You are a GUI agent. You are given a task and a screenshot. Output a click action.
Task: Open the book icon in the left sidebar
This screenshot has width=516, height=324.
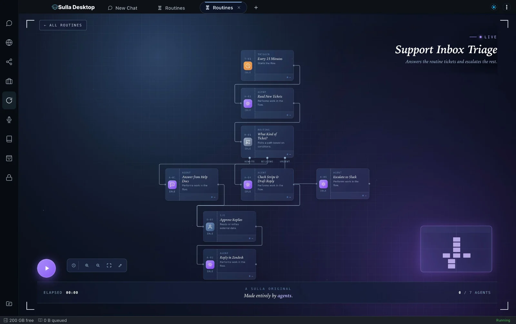click(x=9, y=139)
